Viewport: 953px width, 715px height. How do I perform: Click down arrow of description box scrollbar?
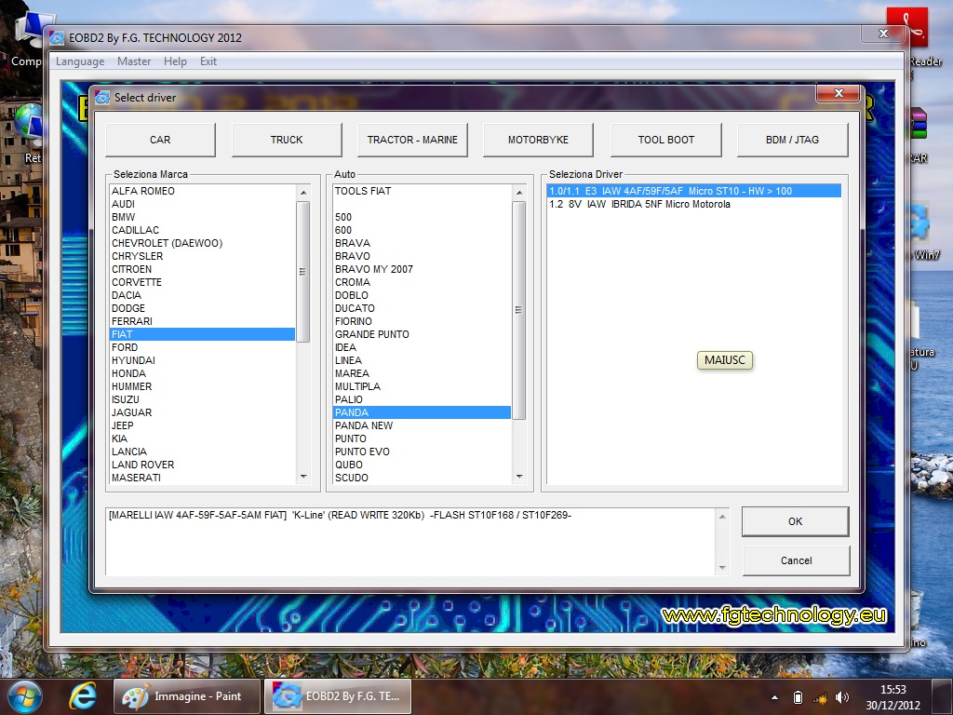722,567
